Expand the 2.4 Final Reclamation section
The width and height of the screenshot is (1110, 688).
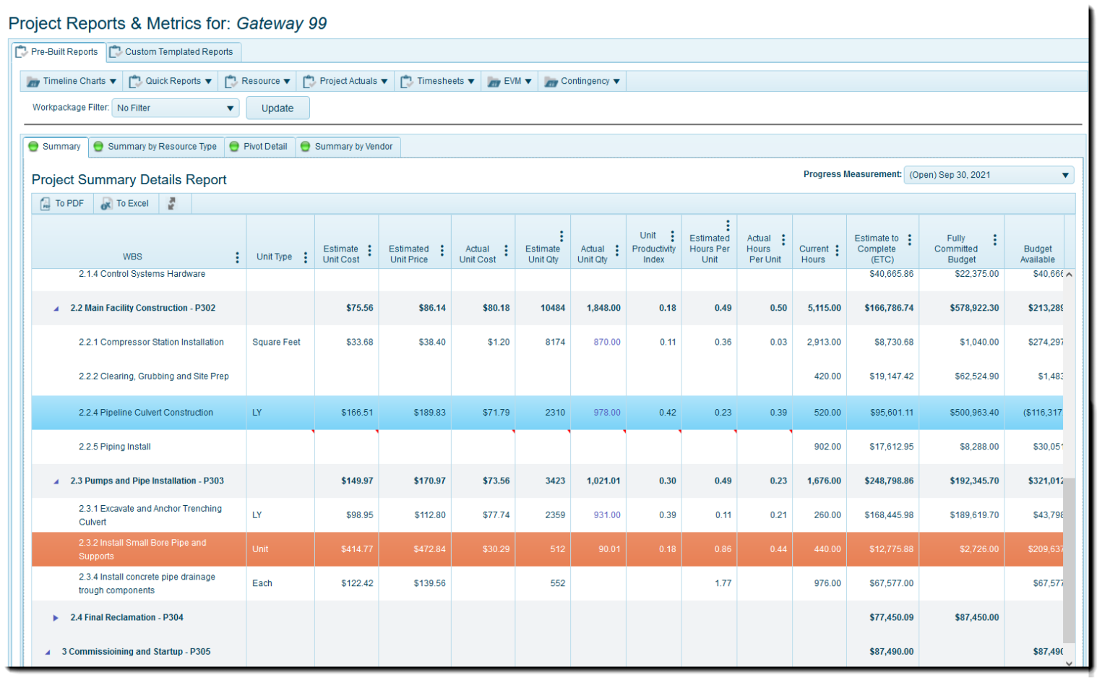[x=56, y=617]
